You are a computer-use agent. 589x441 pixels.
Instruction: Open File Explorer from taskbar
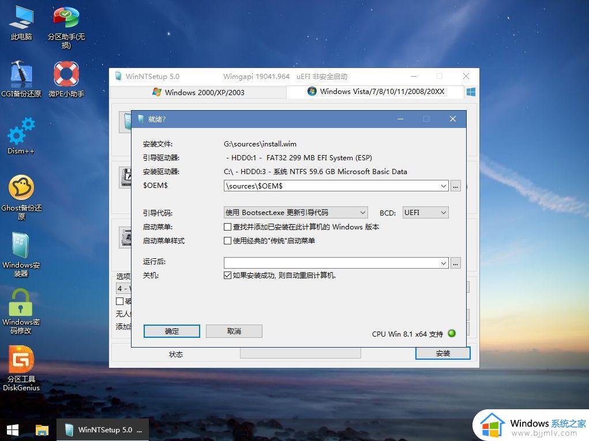pyautogui.click(x=42, y=430)
